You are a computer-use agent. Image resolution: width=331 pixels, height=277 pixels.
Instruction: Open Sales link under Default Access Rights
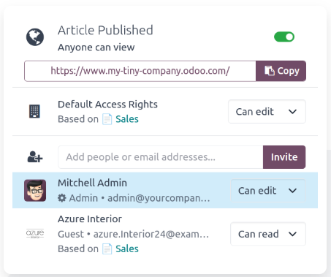click(x=127, y=119)
